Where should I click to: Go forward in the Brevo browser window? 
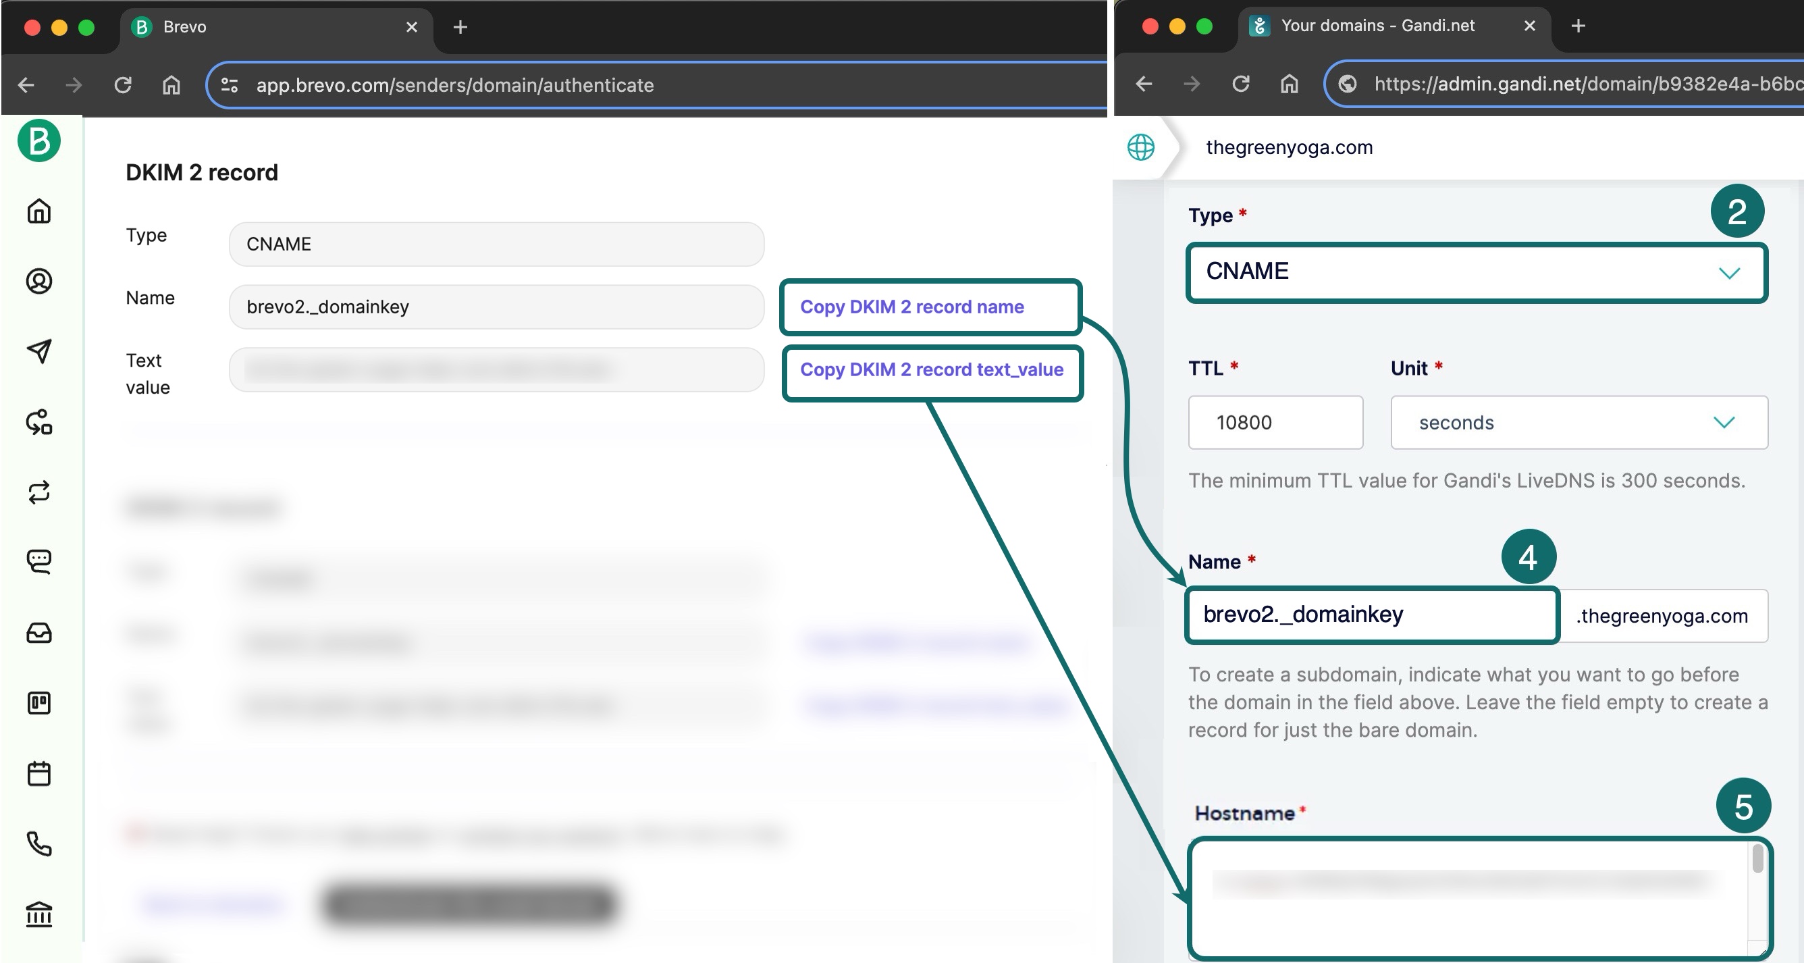click(74, 84)
